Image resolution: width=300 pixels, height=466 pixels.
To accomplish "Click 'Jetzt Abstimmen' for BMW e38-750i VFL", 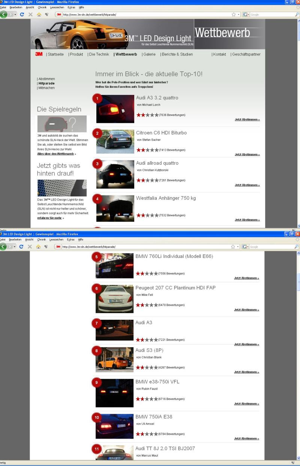I will (246, 404).
